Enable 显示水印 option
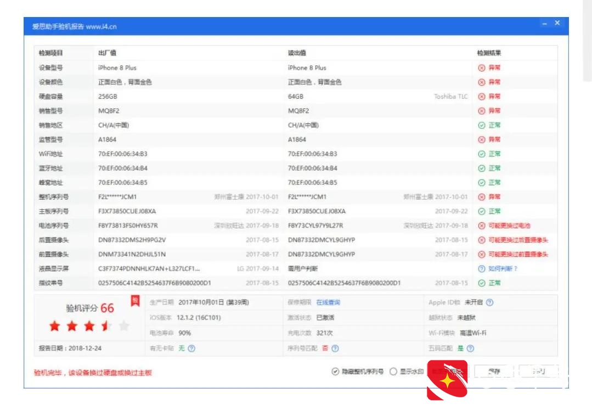Screen dimensions: 592x405 tap(393, 372)
